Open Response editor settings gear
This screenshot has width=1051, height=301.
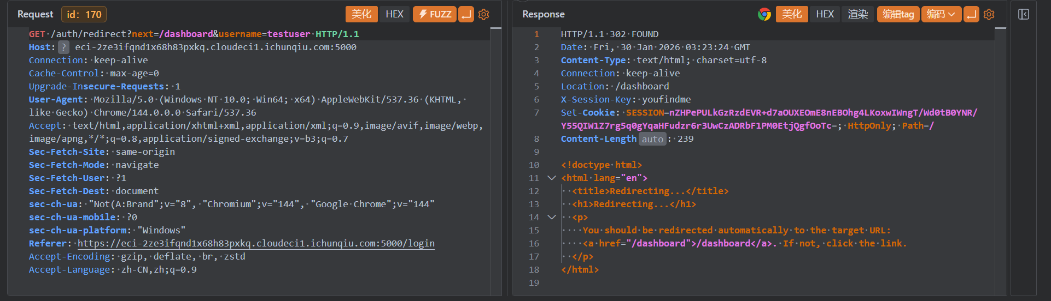point(989,14)
